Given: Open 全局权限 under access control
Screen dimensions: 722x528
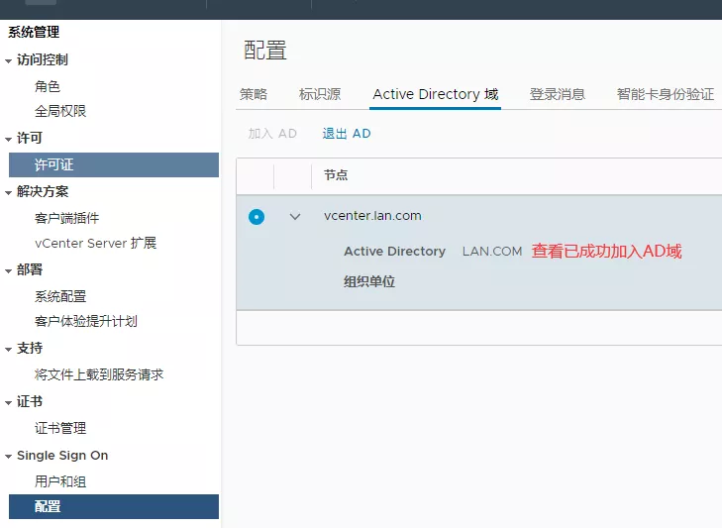Looking at the screenshot, I should pos(60,111).
